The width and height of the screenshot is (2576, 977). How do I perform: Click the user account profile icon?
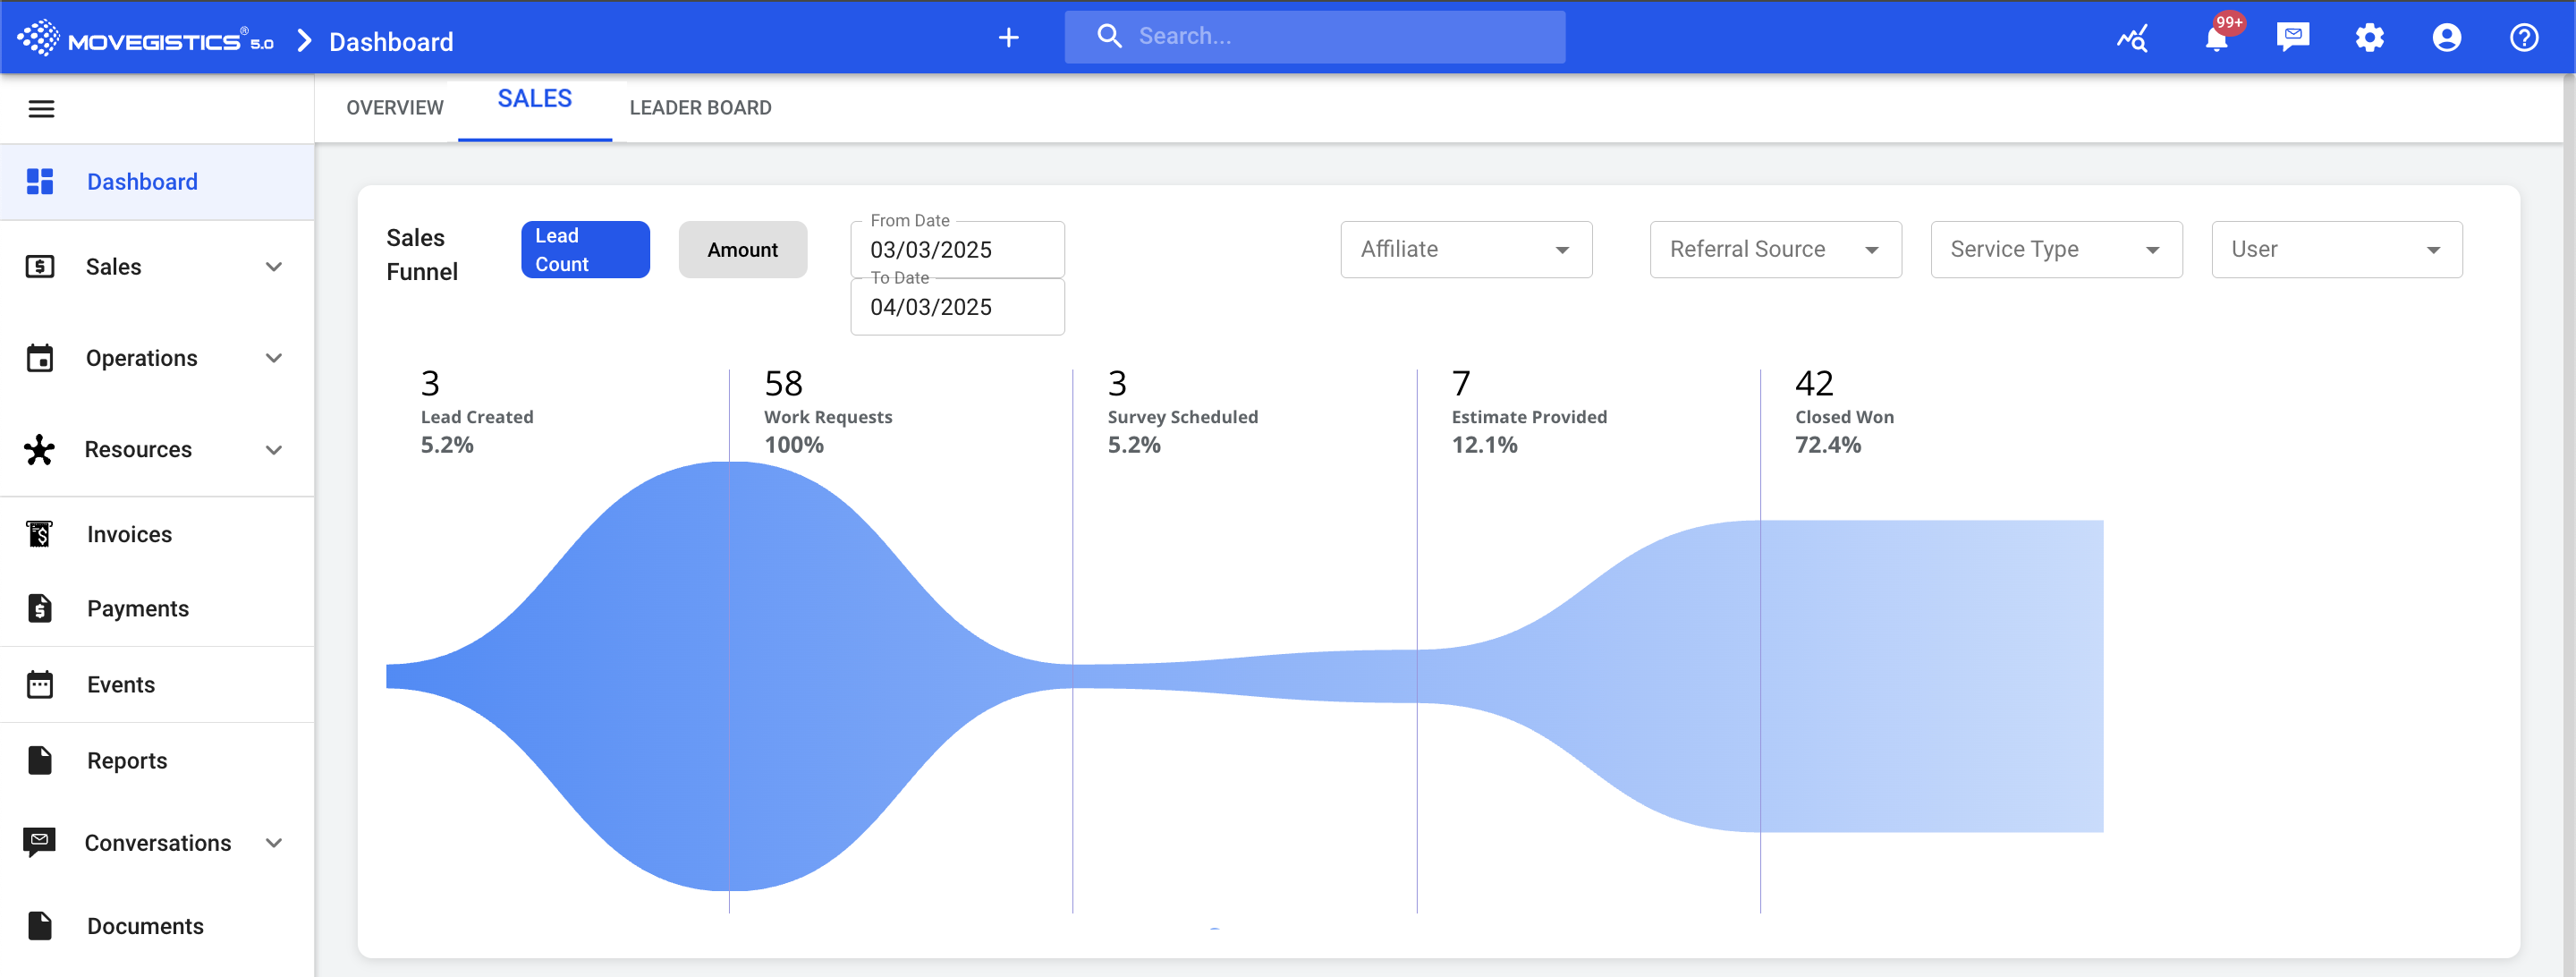point(2446,38)
